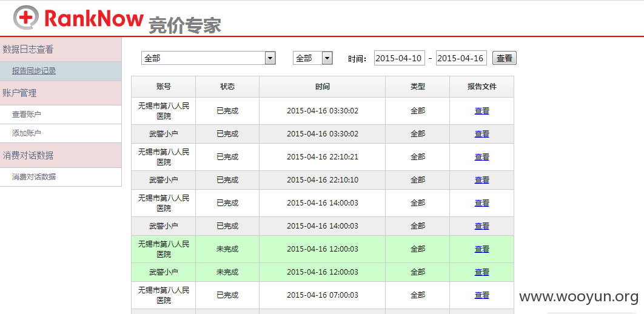Click 全部 type cell in 07:00:03 row
644x314 pixels.
tap(418, 295)
